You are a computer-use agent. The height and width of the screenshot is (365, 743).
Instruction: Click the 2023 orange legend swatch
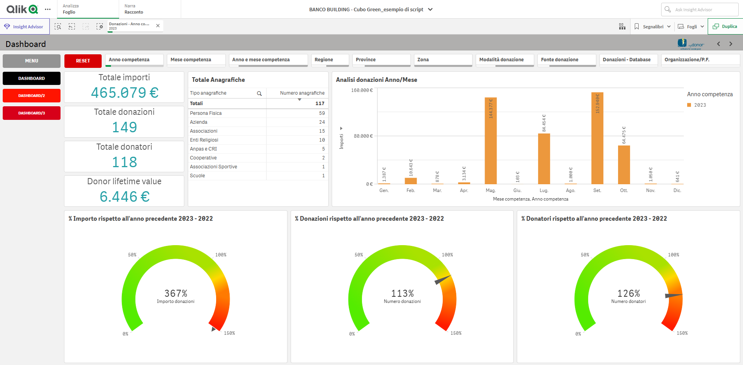(x=689, y=105)
